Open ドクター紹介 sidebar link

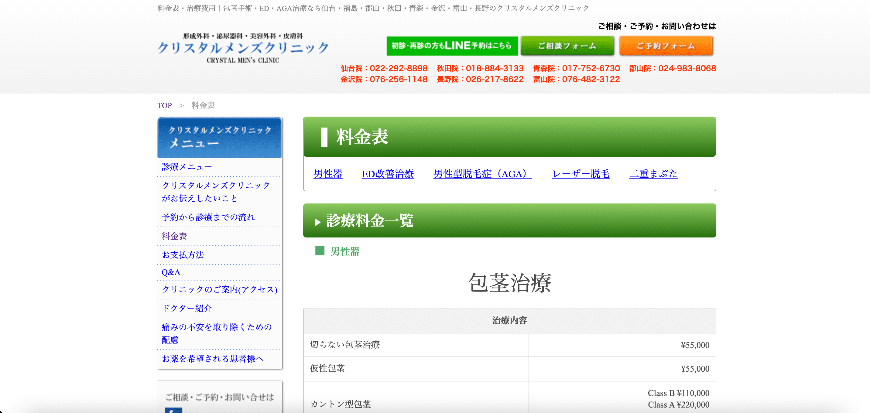[x=187, y=308]
